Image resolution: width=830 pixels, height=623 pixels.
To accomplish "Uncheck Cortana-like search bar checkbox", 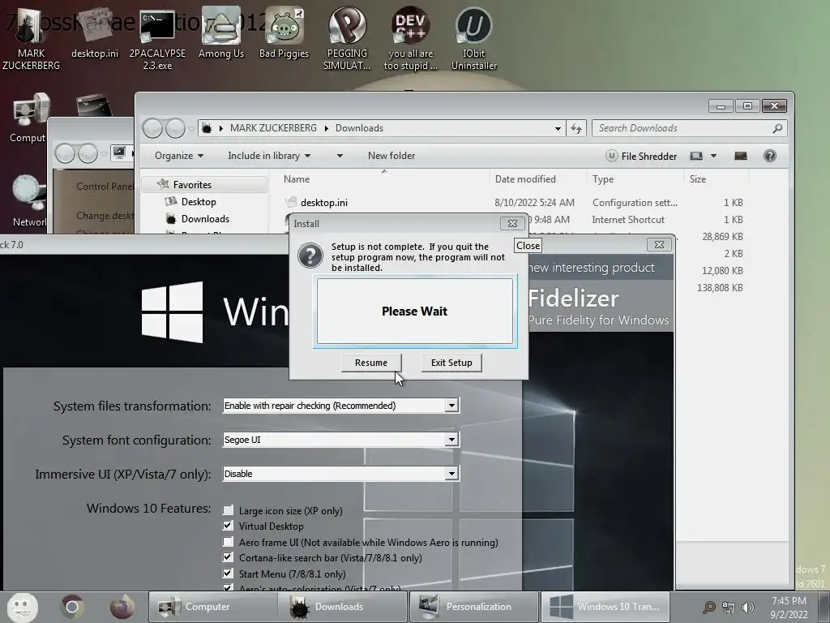I will click(228, 557).
